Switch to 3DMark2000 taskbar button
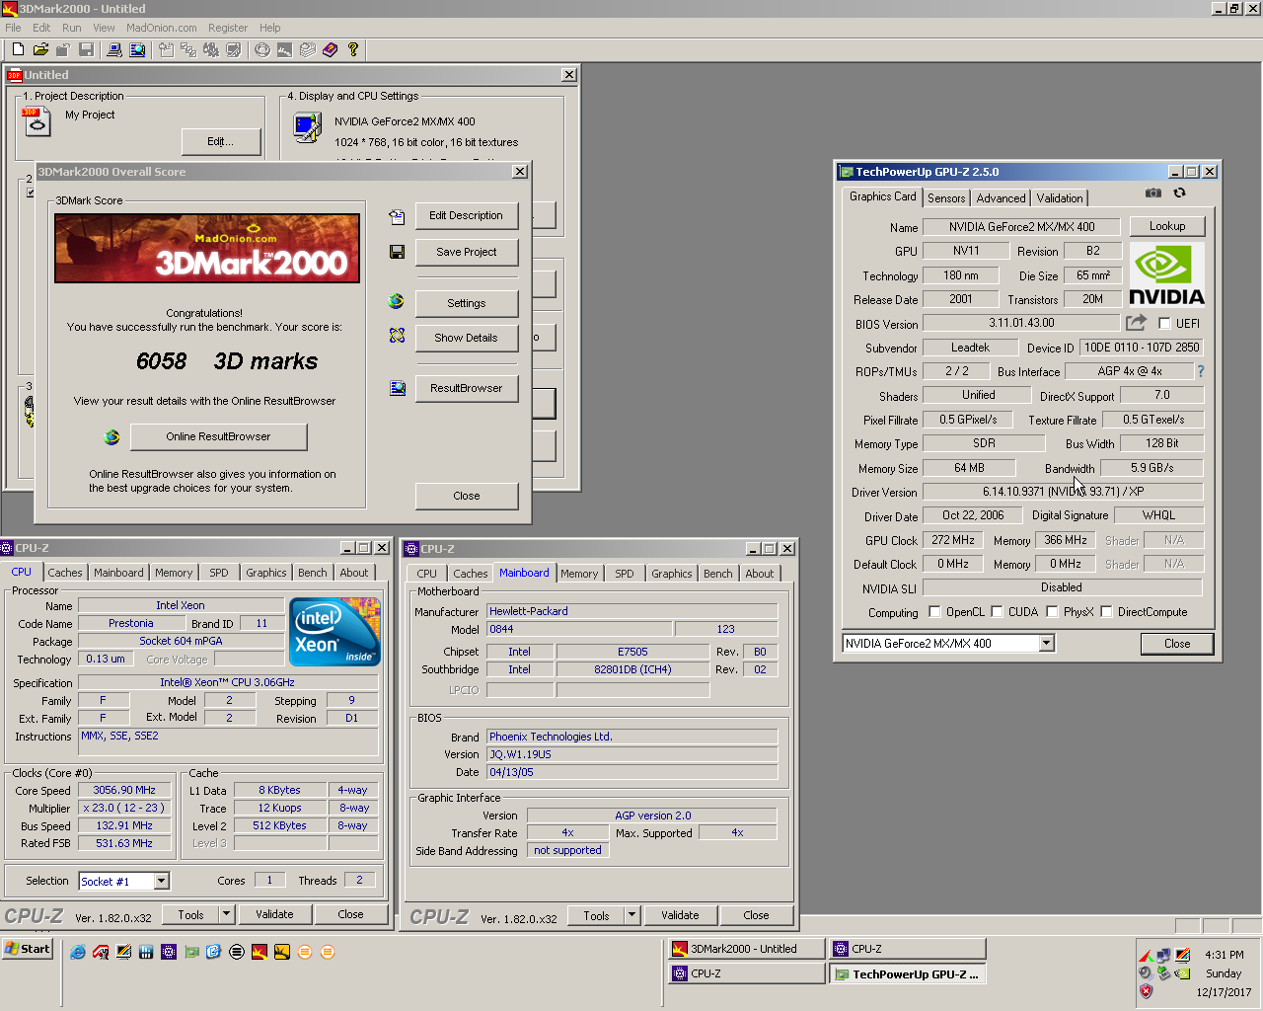1263x1011 pixels. (x=747, y=949)
